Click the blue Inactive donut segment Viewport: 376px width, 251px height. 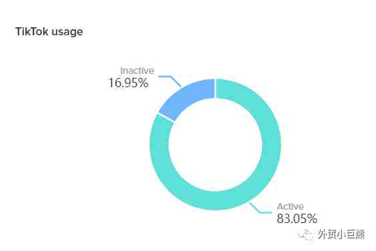(187, 99)
